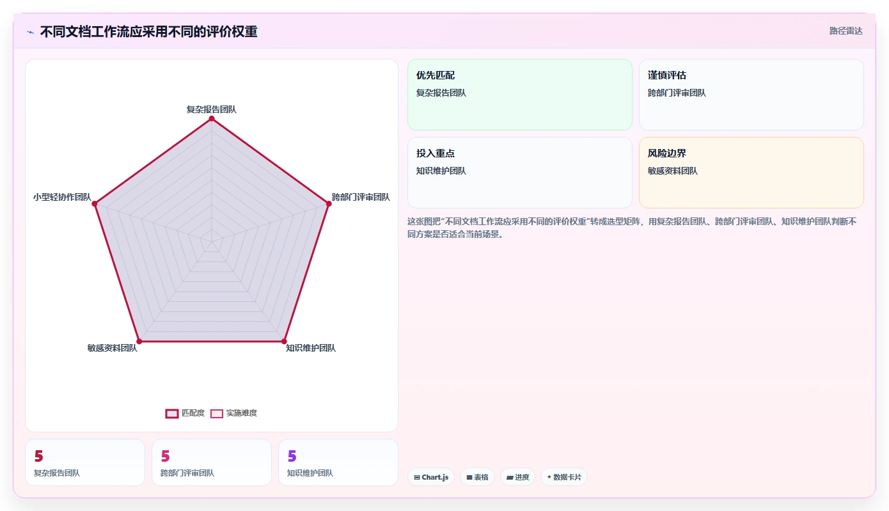Click the 小型轻协作团队 axis label
Screen dimensions: 889x511
tap(62, 197)
